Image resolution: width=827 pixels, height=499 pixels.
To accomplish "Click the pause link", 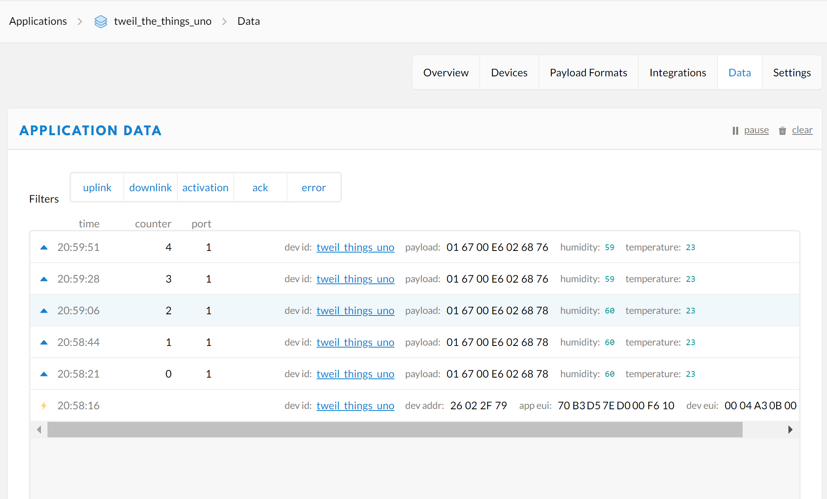I will point(756,130).
